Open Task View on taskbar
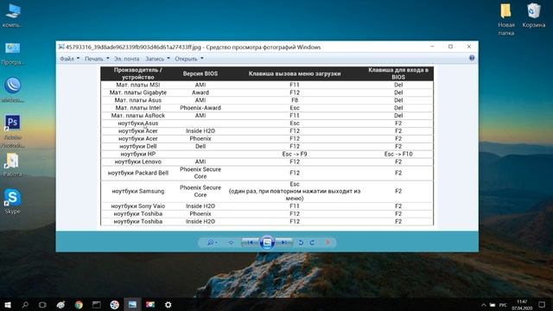 [42, 305]
